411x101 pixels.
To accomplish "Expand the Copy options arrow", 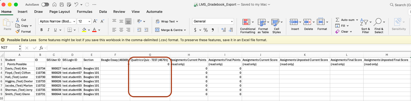I will point(30,26).
